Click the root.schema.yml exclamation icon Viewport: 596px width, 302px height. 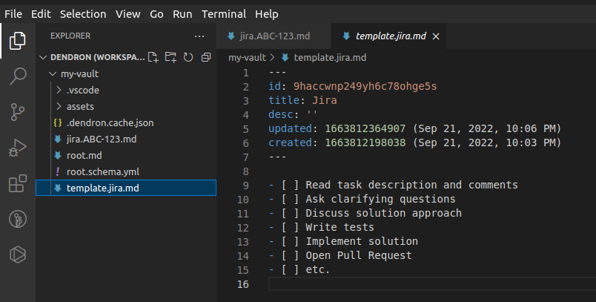pyautogui.click(x=58, y=171)
